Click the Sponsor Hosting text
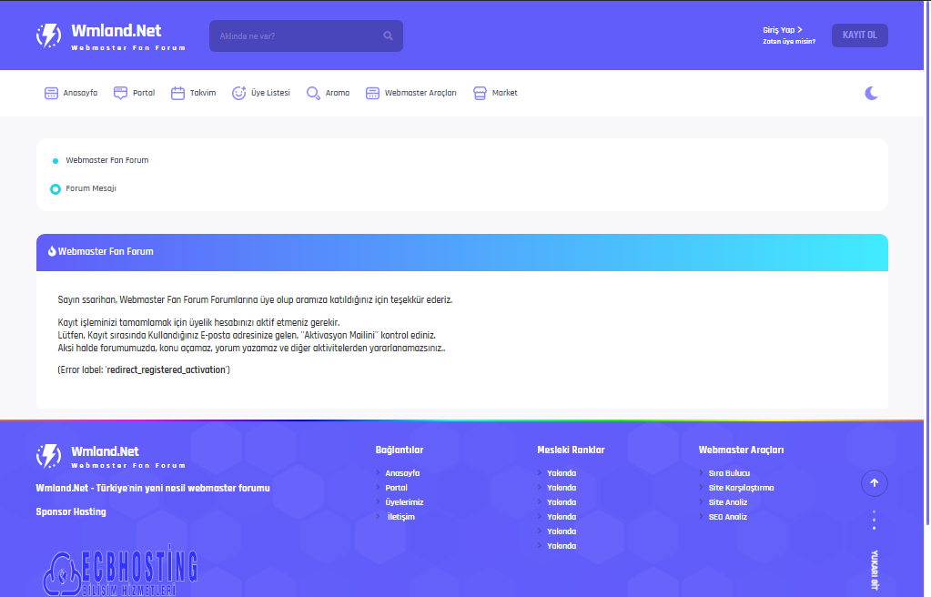 tap(71, 511)
